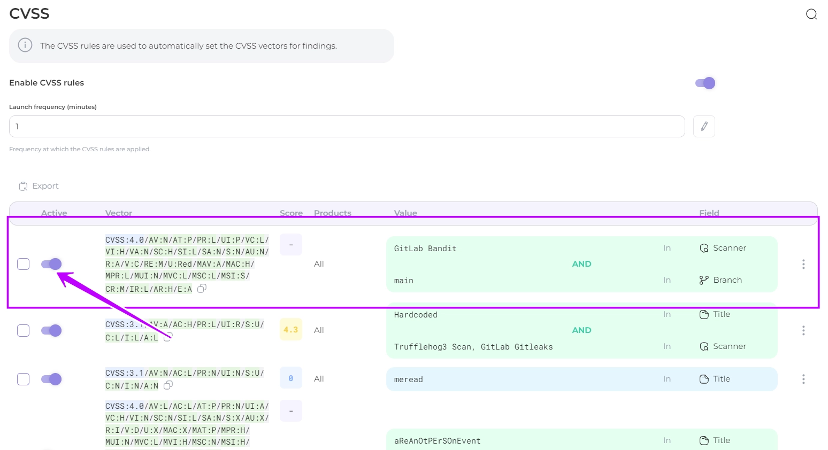Select the checkbox for the meread rule
The image size is (828, 450).
24,379
